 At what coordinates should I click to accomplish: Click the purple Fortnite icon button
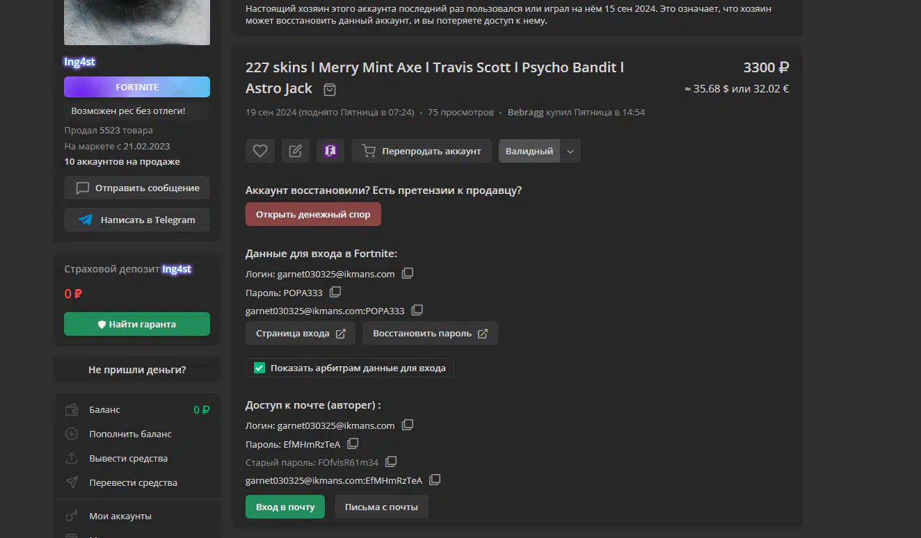click(x=330, y=151)
